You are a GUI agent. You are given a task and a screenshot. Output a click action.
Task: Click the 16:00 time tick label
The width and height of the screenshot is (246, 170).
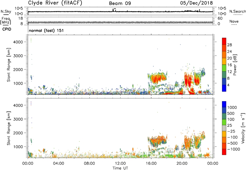point(151,164)
